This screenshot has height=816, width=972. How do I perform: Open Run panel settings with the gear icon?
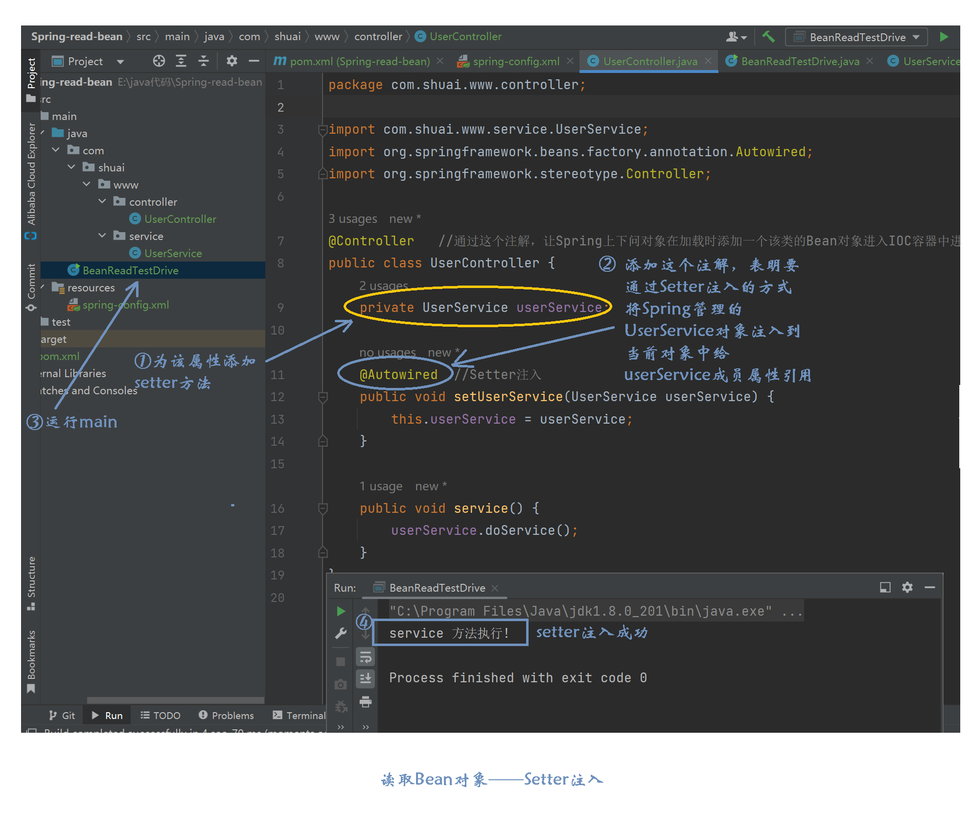pos(907,587)
